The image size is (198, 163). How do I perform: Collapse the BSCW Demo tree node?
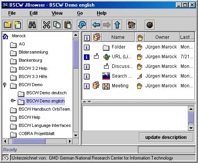5,85
